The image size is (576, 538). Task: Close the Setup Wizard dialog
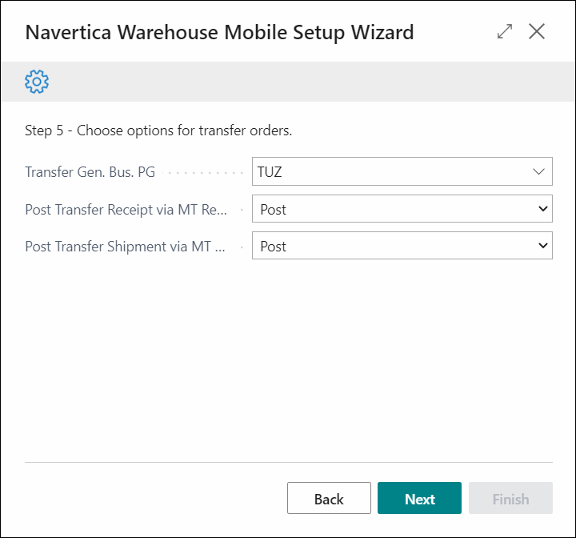pos(537,31)
